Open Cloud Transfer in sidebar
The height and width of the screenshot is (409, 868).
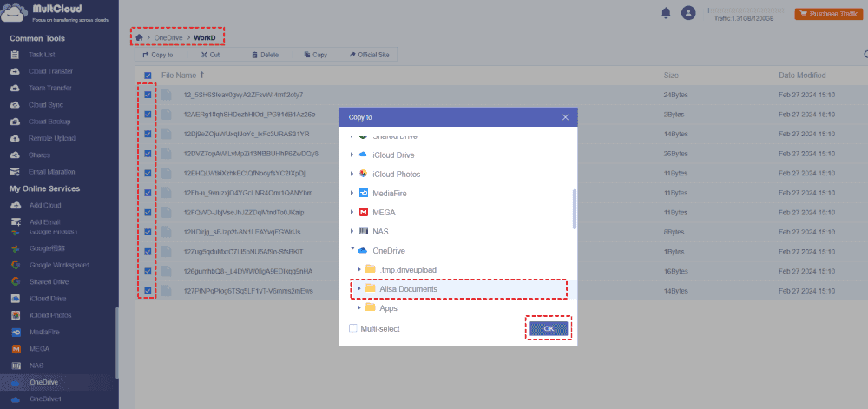point(51,71)
